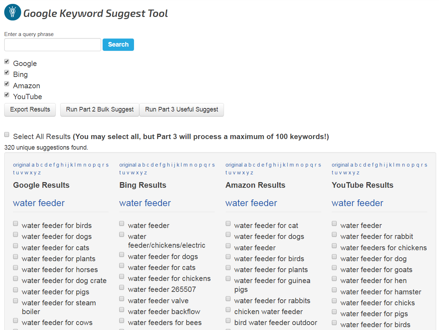
Task: Uncheck the YouTube source checkbox
Action: pyautogui.click(x=7, y=95)
